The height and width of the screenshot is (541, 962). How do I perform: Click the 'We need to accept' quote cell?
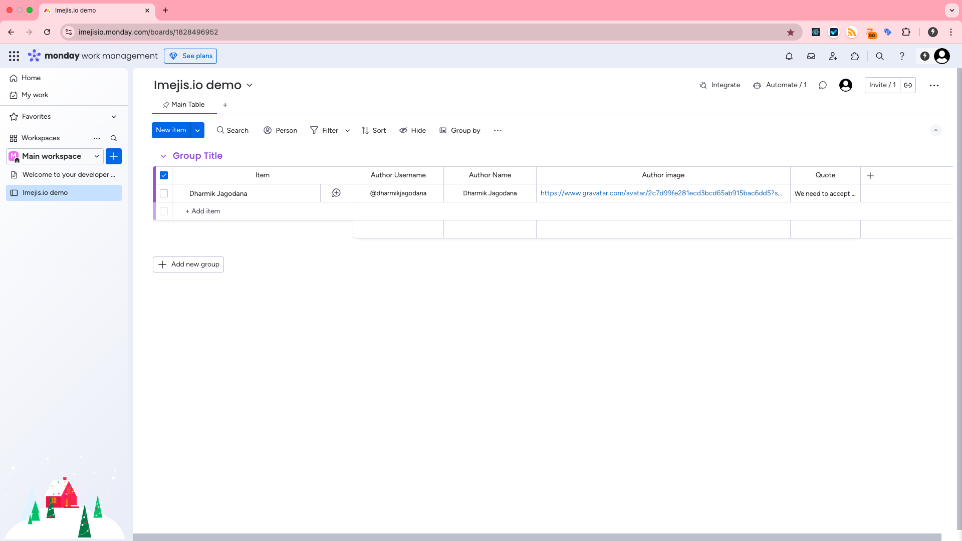point(825,193)
